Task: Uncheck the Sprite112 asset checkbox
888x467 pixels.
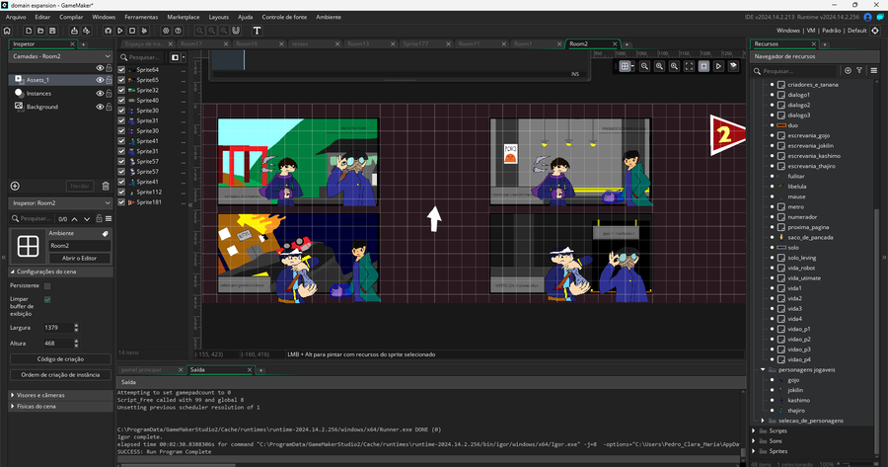Action: pyautogui.click(x=121, y=193)
